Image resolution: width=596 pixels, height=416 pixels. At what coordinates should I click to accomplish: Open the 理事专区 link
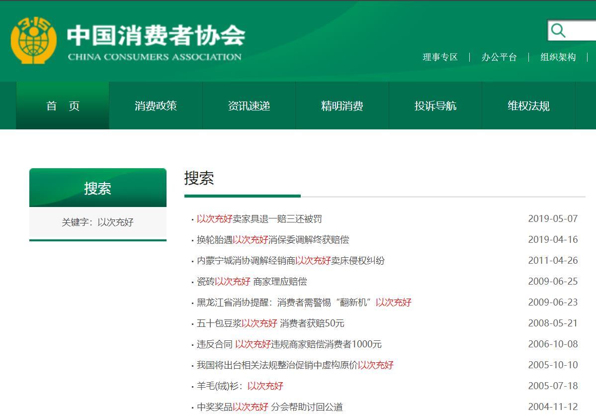click(x=440, y=57)
